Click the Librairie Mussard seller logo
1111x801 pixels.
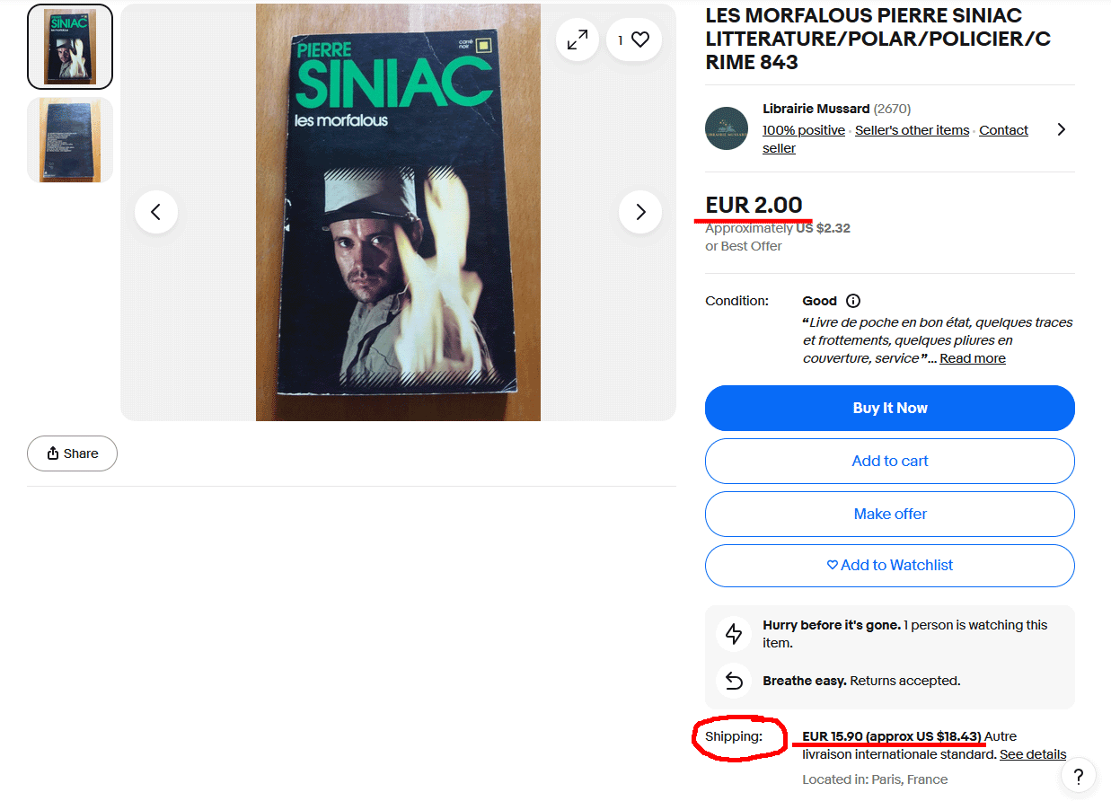coord(727,128)
